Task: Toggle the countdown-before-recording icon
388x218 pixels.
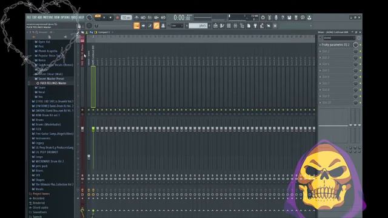Action: pyautogui.click(x=150, y=18)
